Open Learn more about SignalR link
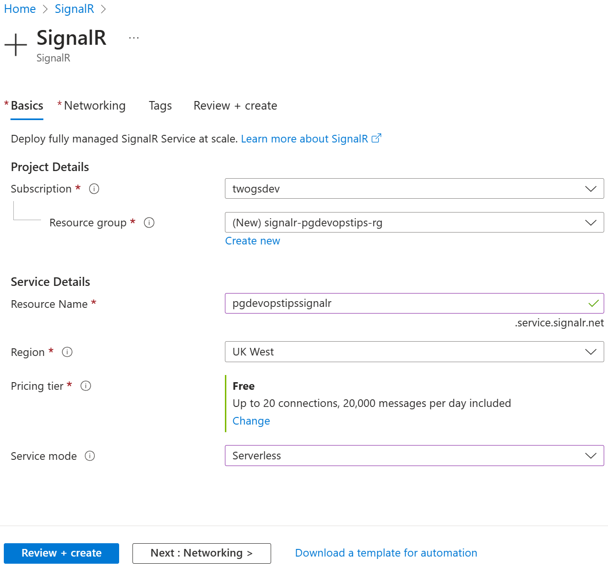Image resolution: width=608 pixels, height=568 pixels. click(304, 139)
